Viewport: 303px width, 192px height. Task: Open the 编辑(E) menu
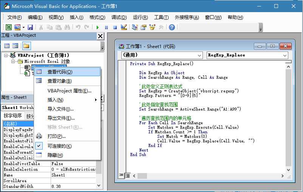pos(35,17)
